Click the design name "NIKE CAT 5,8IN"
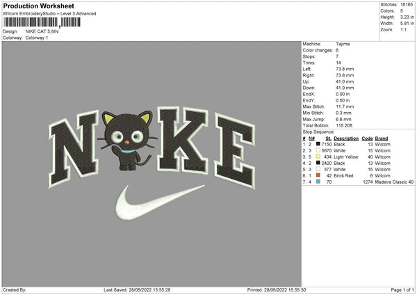The width and height of the screenshot is (417, 295). 42,31
